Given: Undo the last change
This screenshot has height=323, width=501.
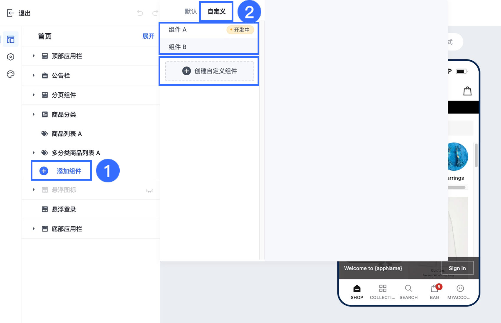Looking at the screenshot, I should (140, 13).
